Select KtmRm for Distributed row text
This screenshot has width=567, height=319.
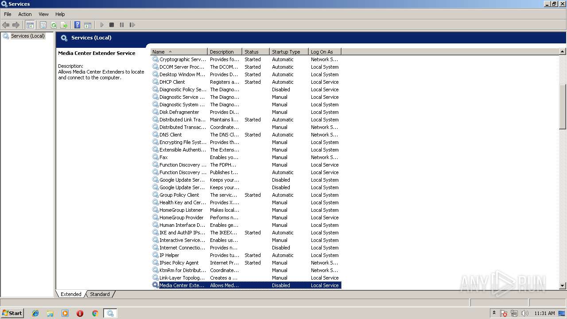(x=183, y=270)
